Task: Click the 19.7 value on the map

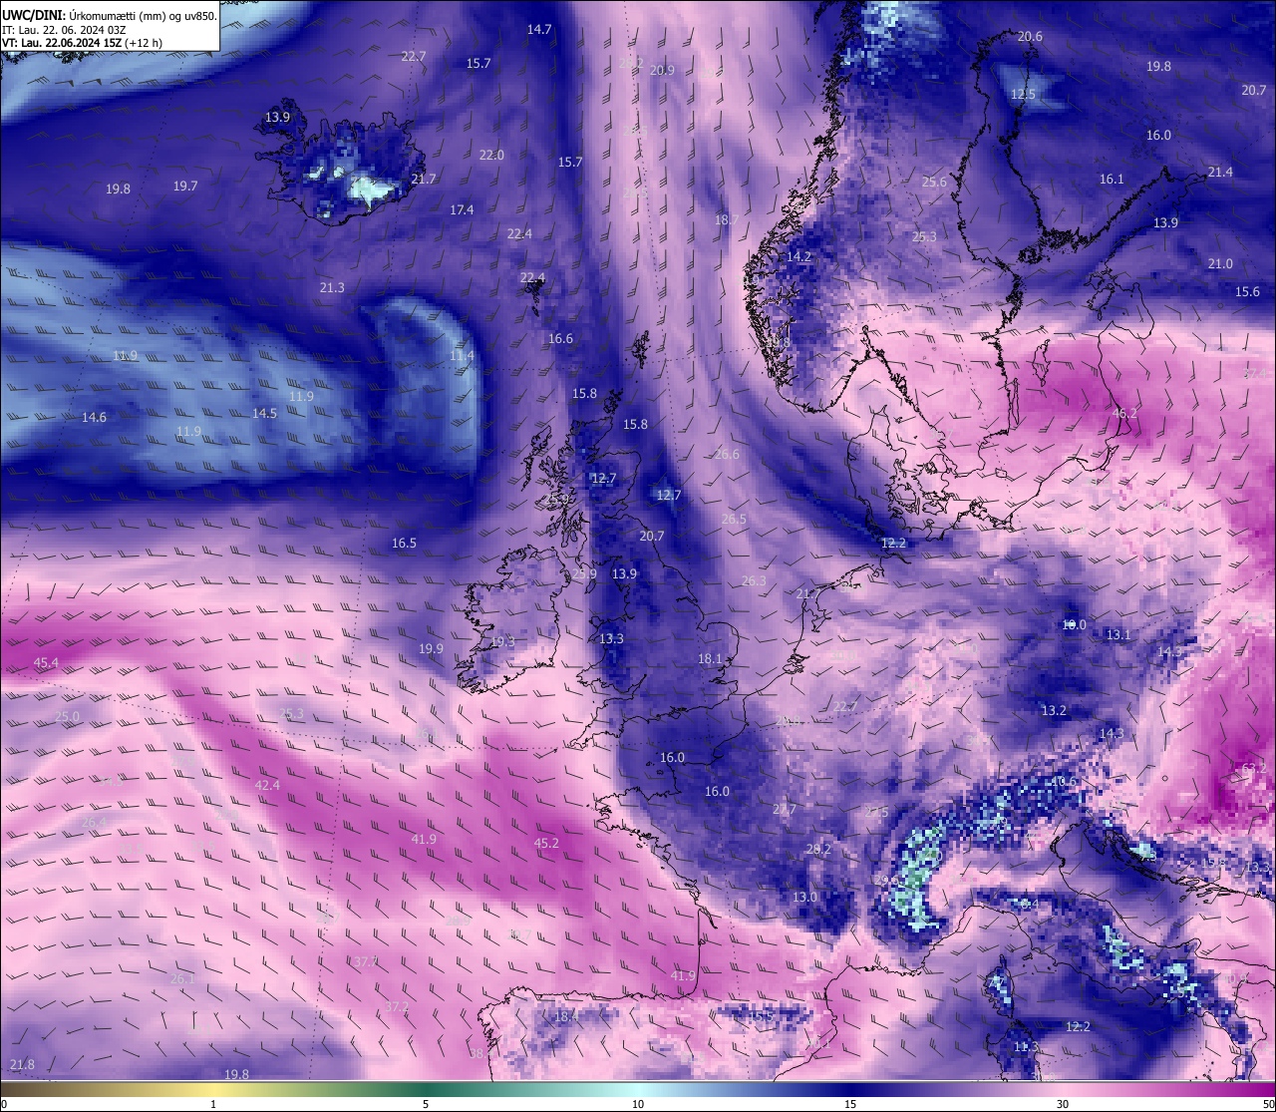Action: [x=185, y=186]
